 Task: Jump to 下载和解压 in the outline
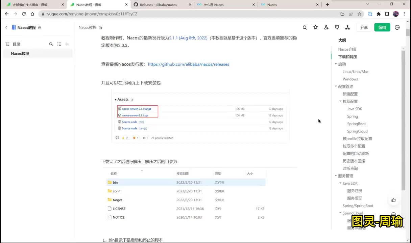(347, 57)
